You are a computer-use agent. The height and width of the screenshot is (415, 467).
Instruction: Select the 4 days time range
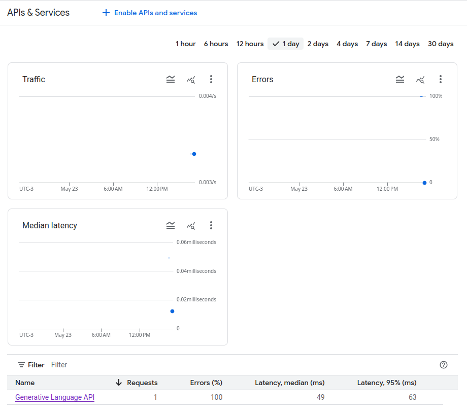[347, 44]
